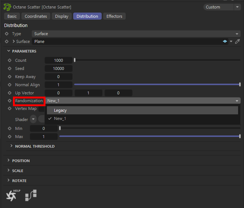Open the Type Surface dropdown

point(136,34)
